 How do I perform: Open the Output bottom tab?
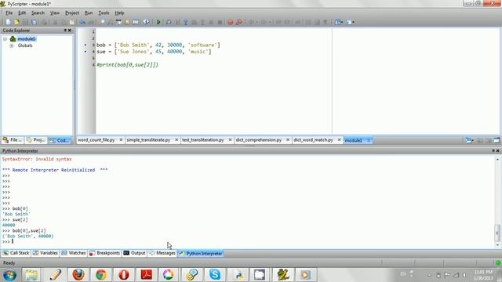[x=134, y=253]
